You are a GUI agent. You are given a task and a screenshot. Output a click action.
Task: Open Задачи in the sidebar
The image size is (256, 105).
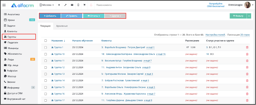[10, 26]
